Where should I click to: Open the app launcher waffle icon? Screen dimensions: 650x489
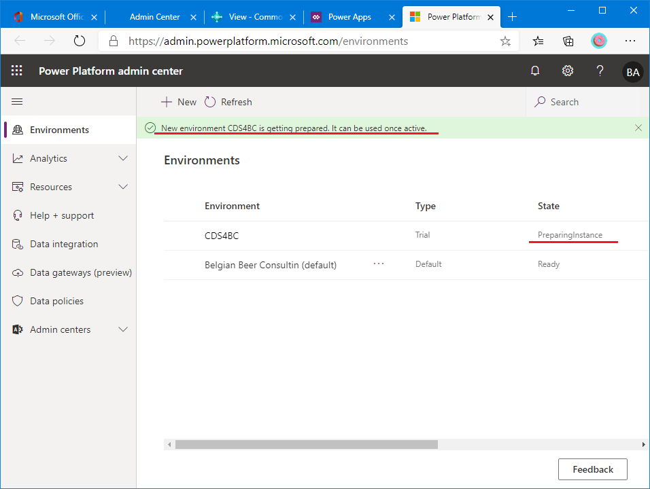(16, 71)
